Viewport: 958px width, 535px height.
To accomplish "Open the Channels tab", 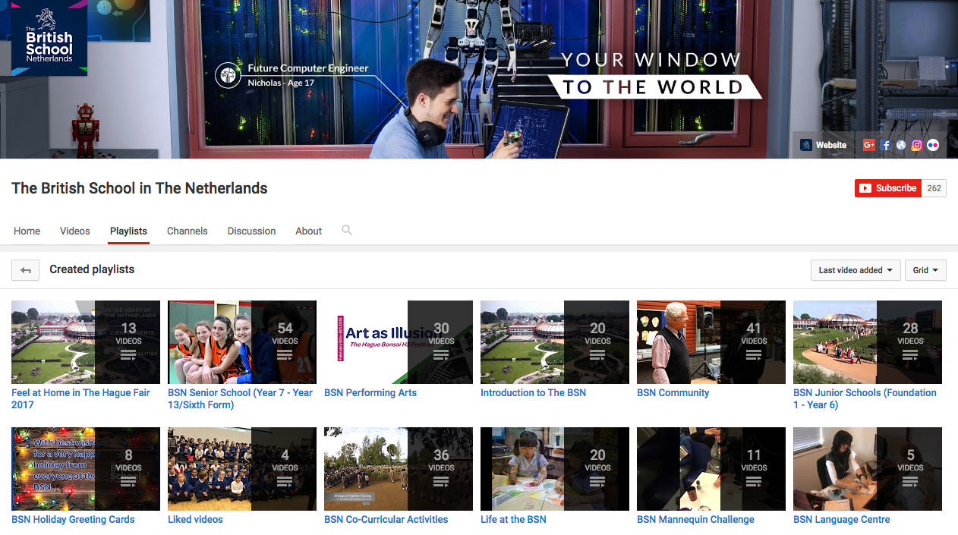I will click(188, 231).
